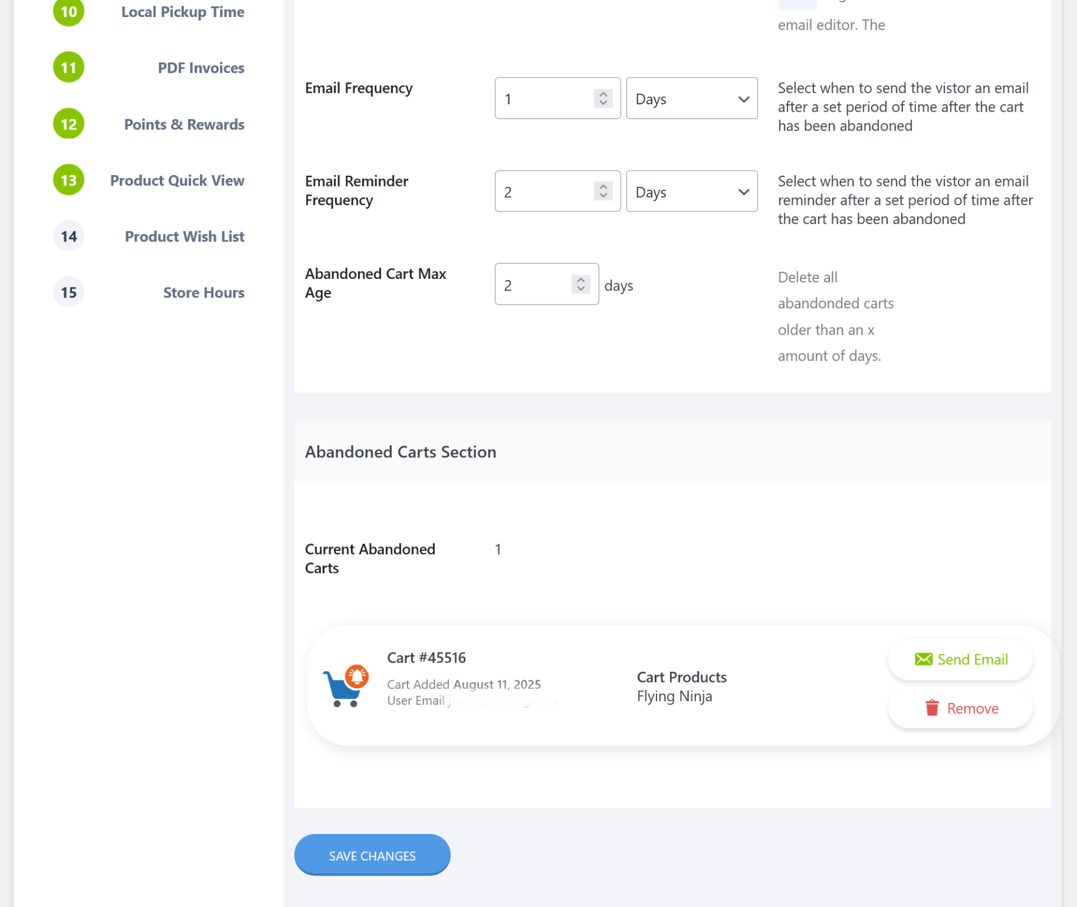Increase Email Frequency value with stepper
Viewport: 1077px width, 907px height.
[603, 94]
